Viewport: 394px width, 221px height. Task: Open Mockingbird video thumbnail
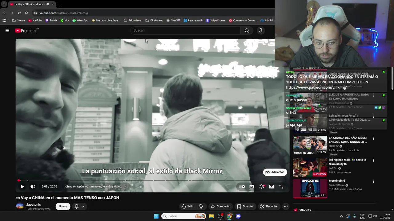pyautogui.click(x=310, y=188)
